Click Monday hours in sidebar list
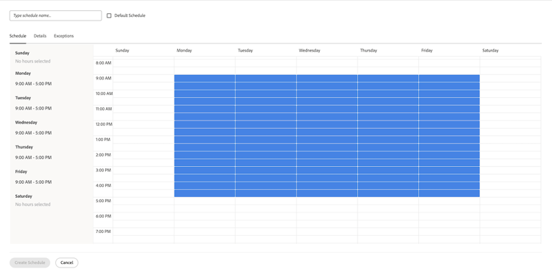The image size is (552, 272). [33, 84]
